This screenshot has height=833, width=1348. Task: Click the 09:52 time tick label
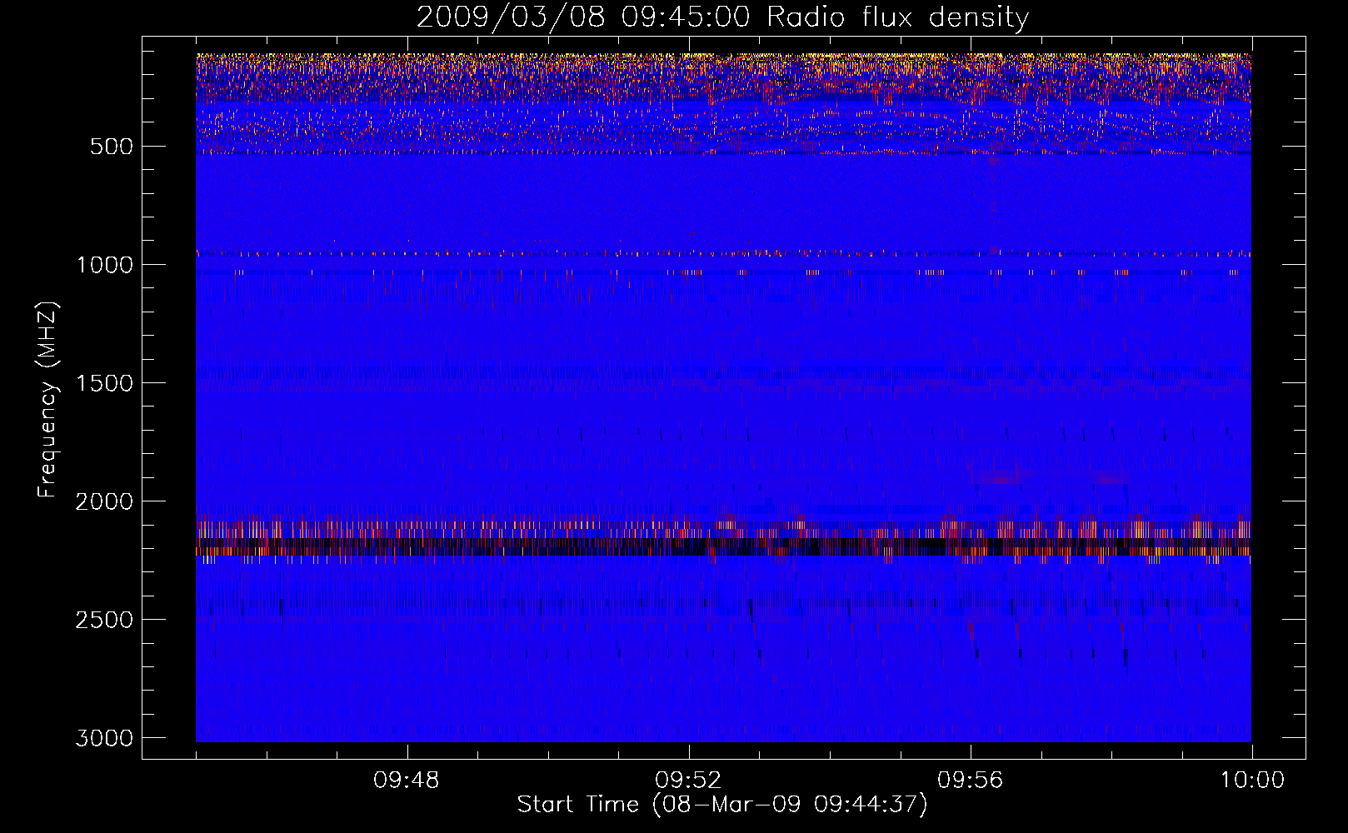[688, 781]
